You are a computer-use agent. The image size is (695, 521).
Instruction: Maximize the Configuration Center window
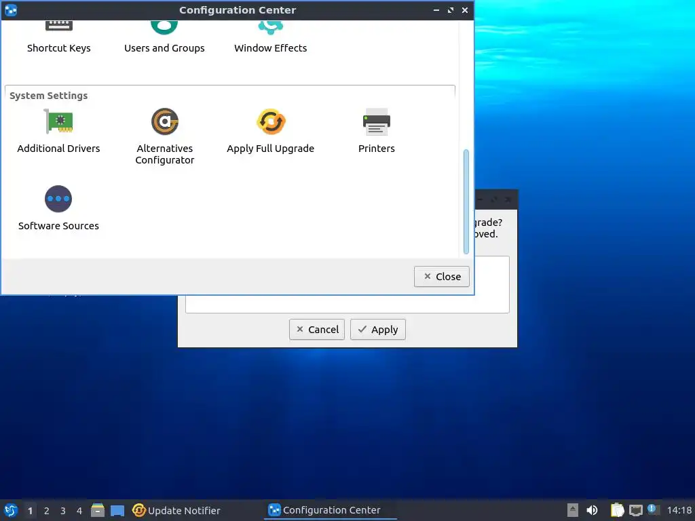coord(451,9)
